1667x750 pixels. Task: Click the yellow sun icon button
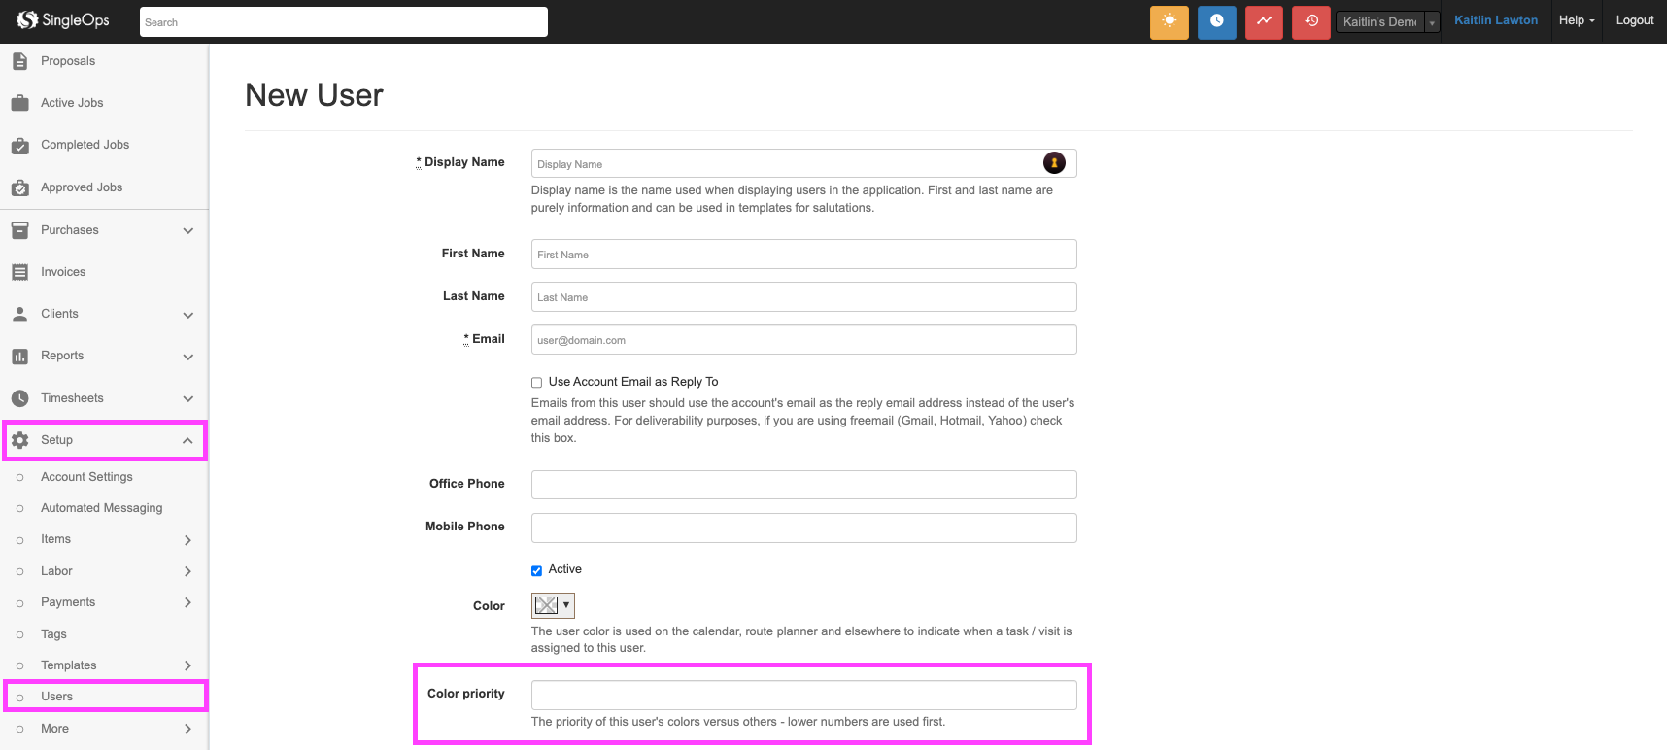tap(1169, 21)
